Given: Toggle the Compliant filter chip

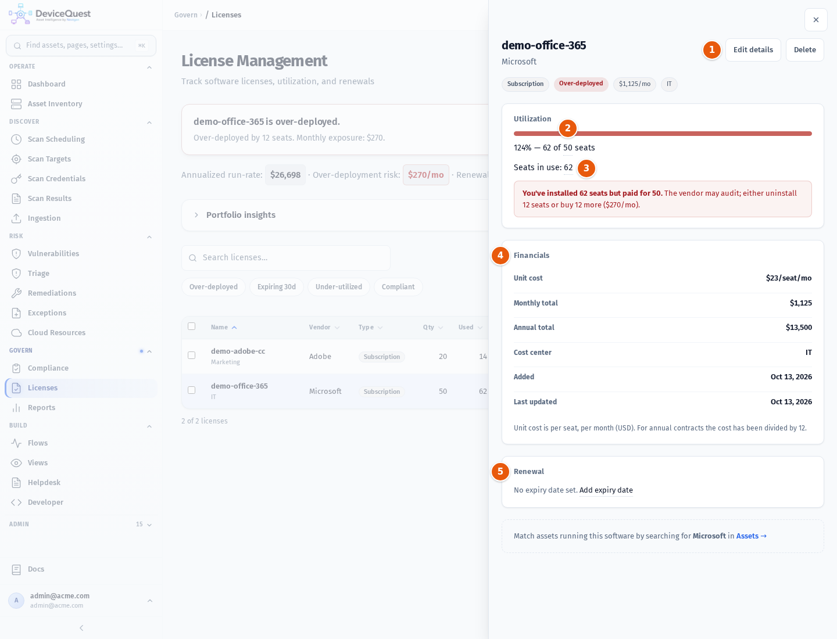Looking at the screenshot, I should coord(398,287).
